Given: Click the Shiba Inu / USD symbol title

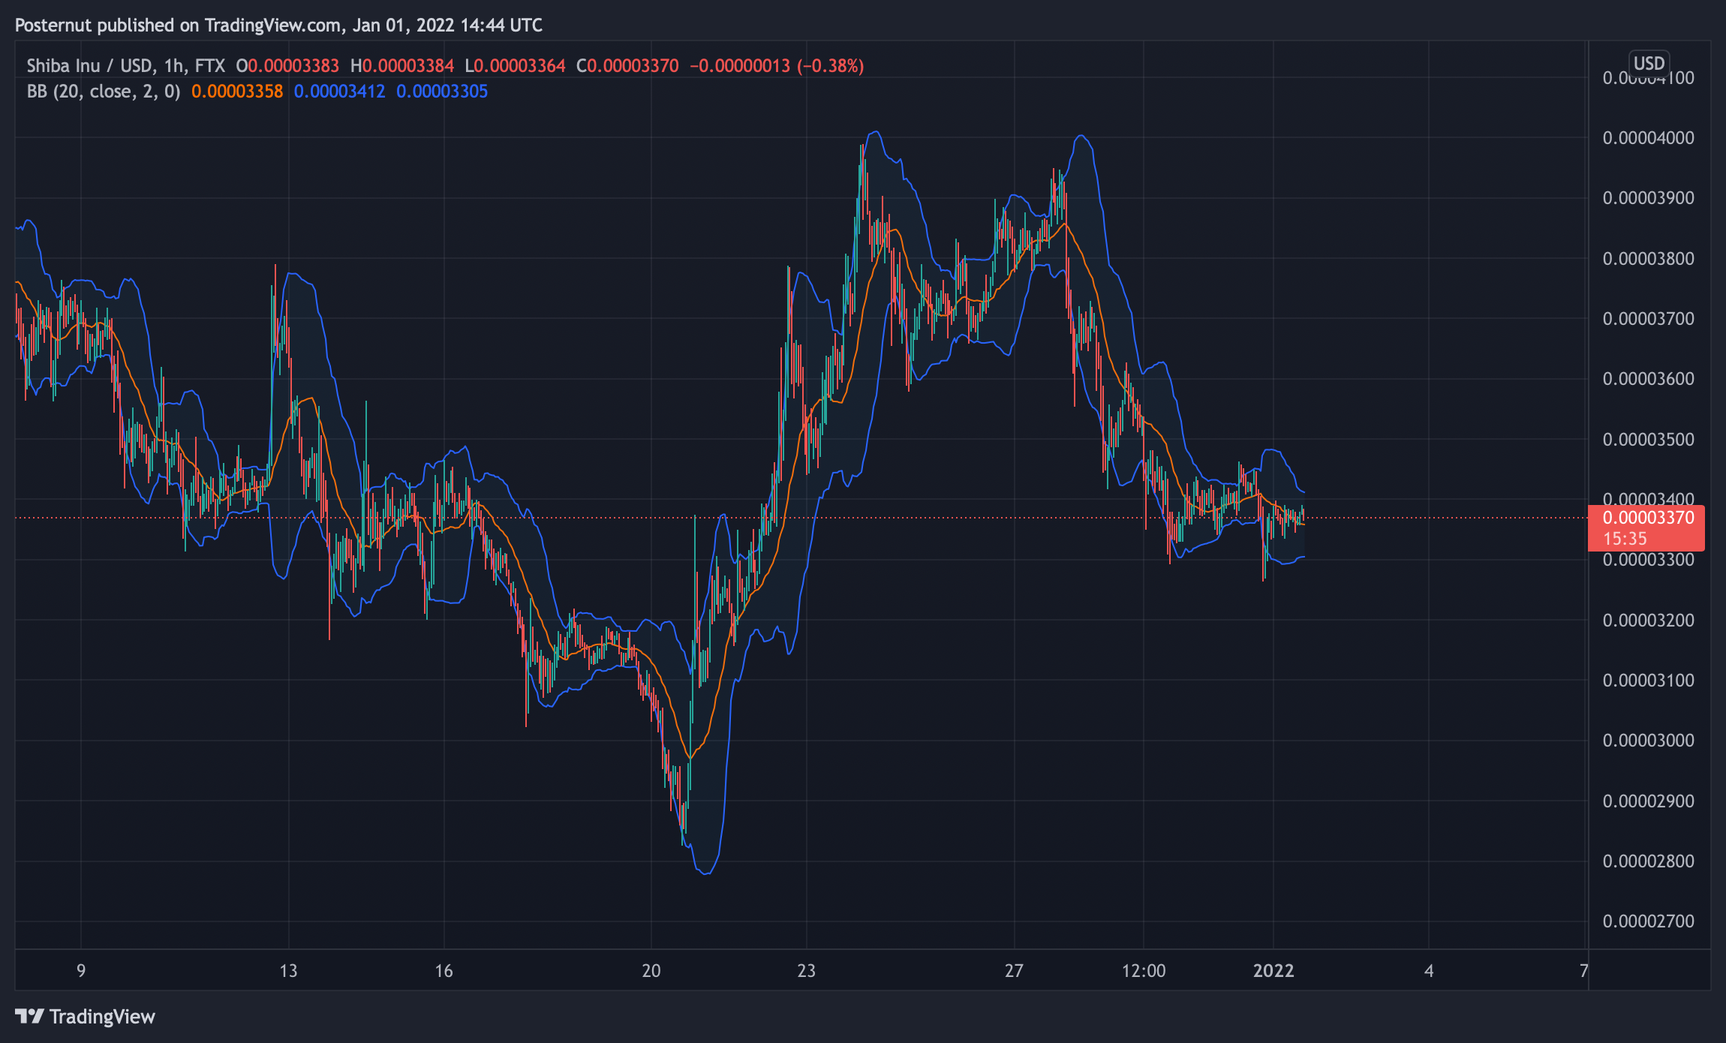Looking at the screenshot, I should 89,66.
